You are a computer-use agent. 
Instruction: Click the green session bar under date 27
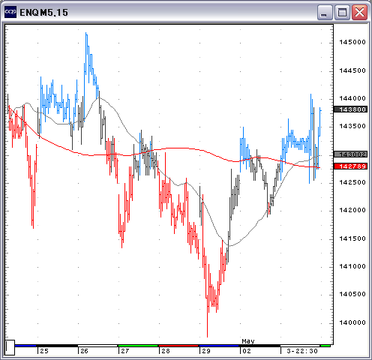[138, 346]
